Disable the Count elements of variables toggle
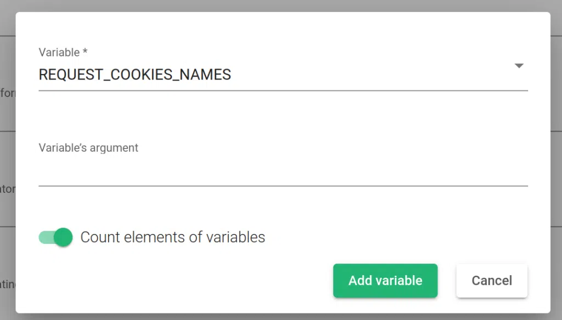 (x=55, y=237)
